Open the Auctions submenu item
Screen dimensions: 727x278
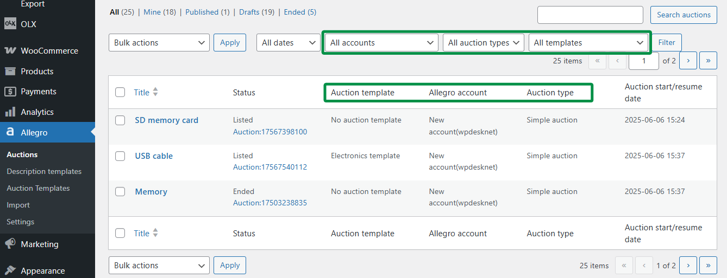coord(22,154)
